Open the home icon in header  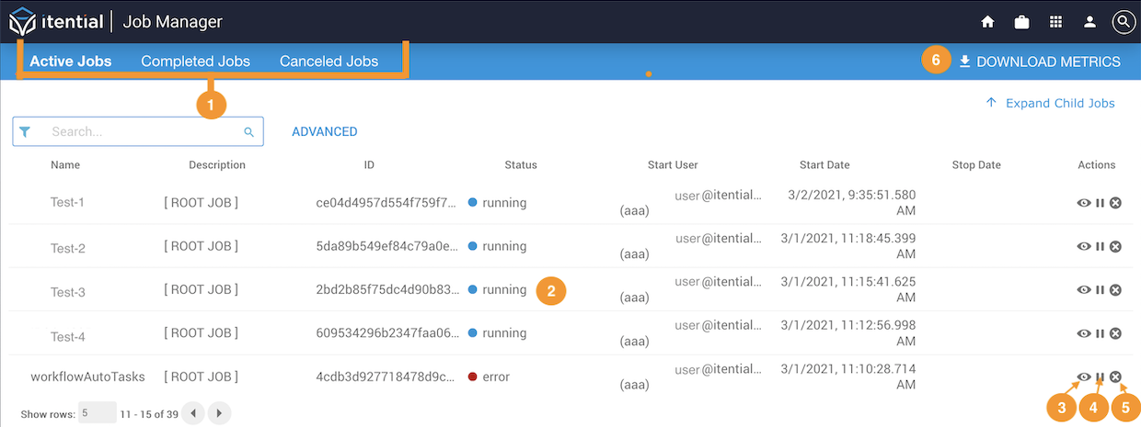(x=988, y=21)
